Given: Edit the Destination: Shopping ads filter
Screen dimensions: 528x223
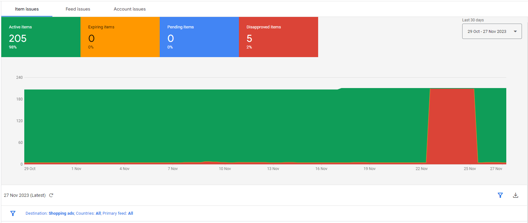Looking at the screenshot, I should coord(50,213).
